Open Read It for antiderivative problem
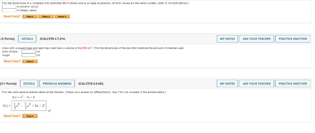The height and width of the screenshot is (133, 315). coord(30,116)
